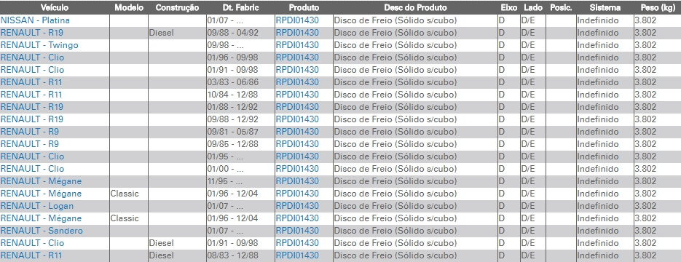Click the Peso (kg) column header
The width and height of the screenshot is (681, 262).
658,8
